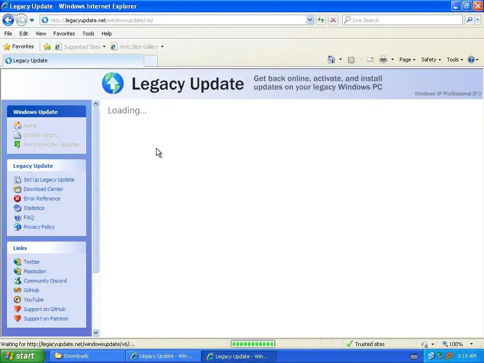The height and width of the screenshot is (363, 484).
Task: Open the Page command bar menu
Action: click(407, 60)
